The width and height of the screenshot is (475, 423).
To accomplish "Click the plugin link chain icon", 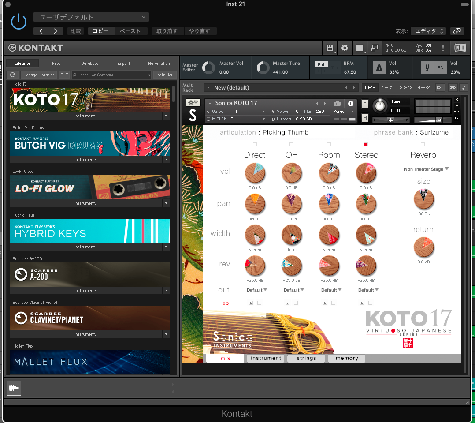I will coord(457,31).
